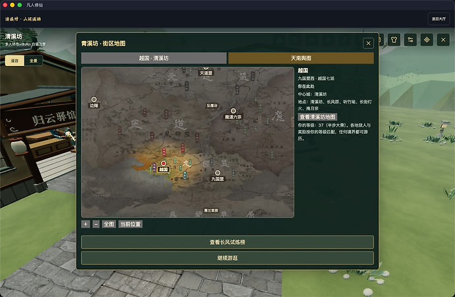Switch to the 越国·清溪坊 tab
455x297 pixels.
pos(154,58)
